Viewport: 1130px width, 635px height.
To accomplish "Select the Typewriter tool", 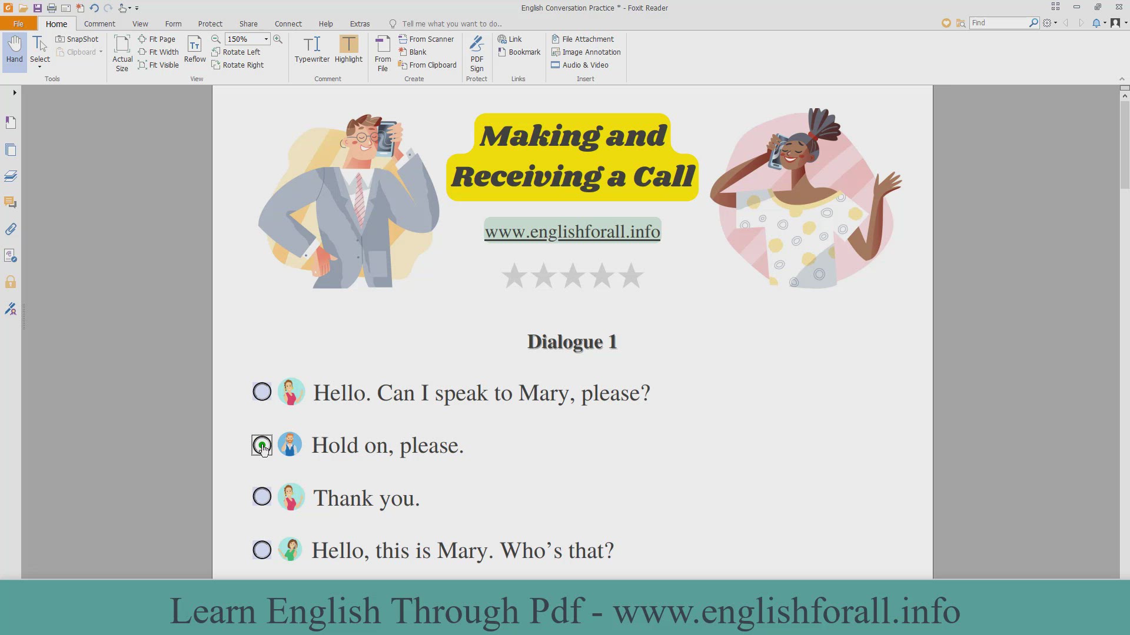I will (x=312, y=49).
